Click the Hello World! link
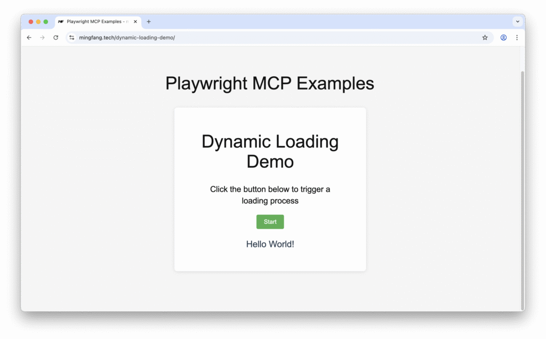The image size is (546, 339). pyautogui.click(x=270, y=244)
